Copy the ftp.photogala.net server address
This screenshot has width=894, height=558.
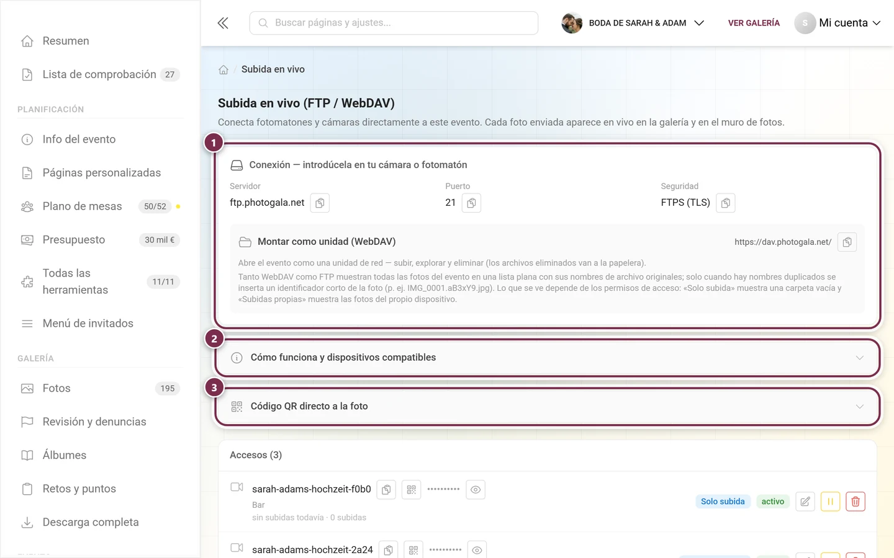tap(320, 203)
